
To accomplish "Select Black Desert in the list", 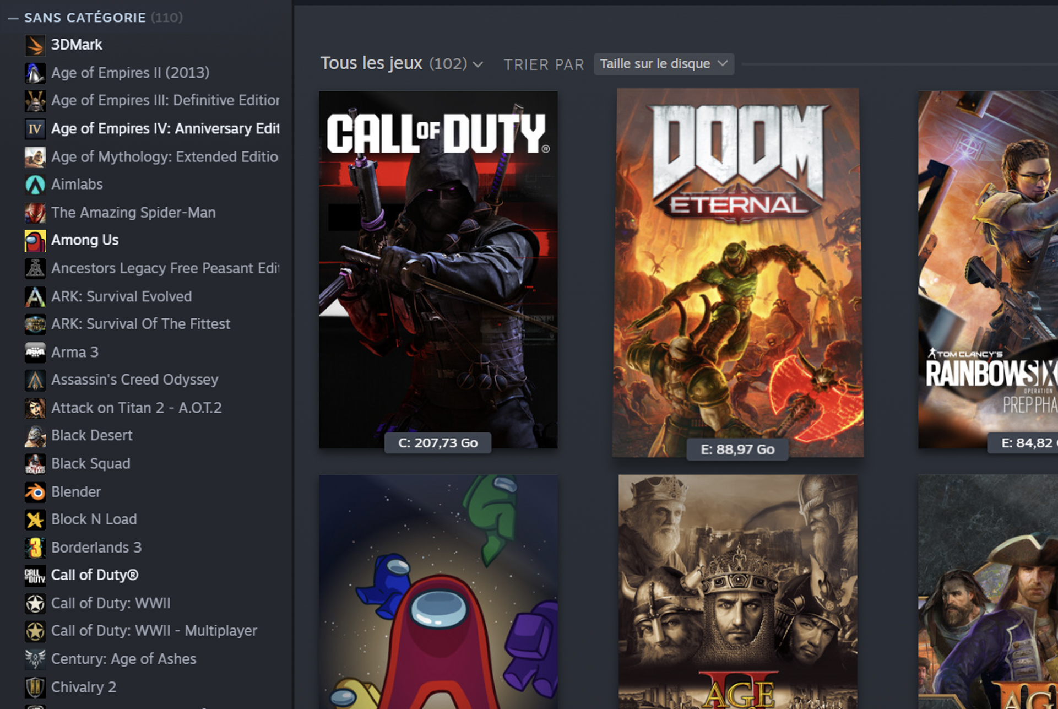I will coord(92,435).
